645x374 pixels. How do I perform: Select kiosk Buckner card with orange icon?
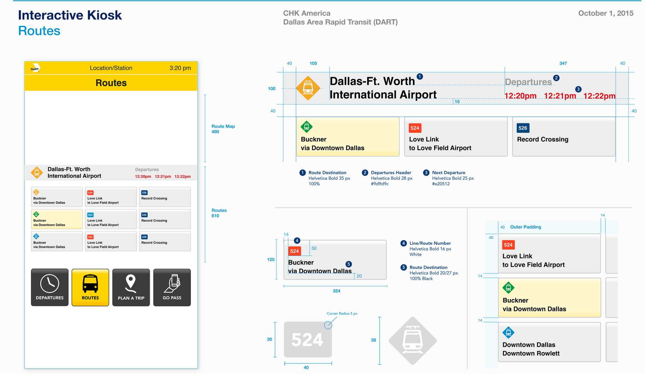click(x=57, y=197)
